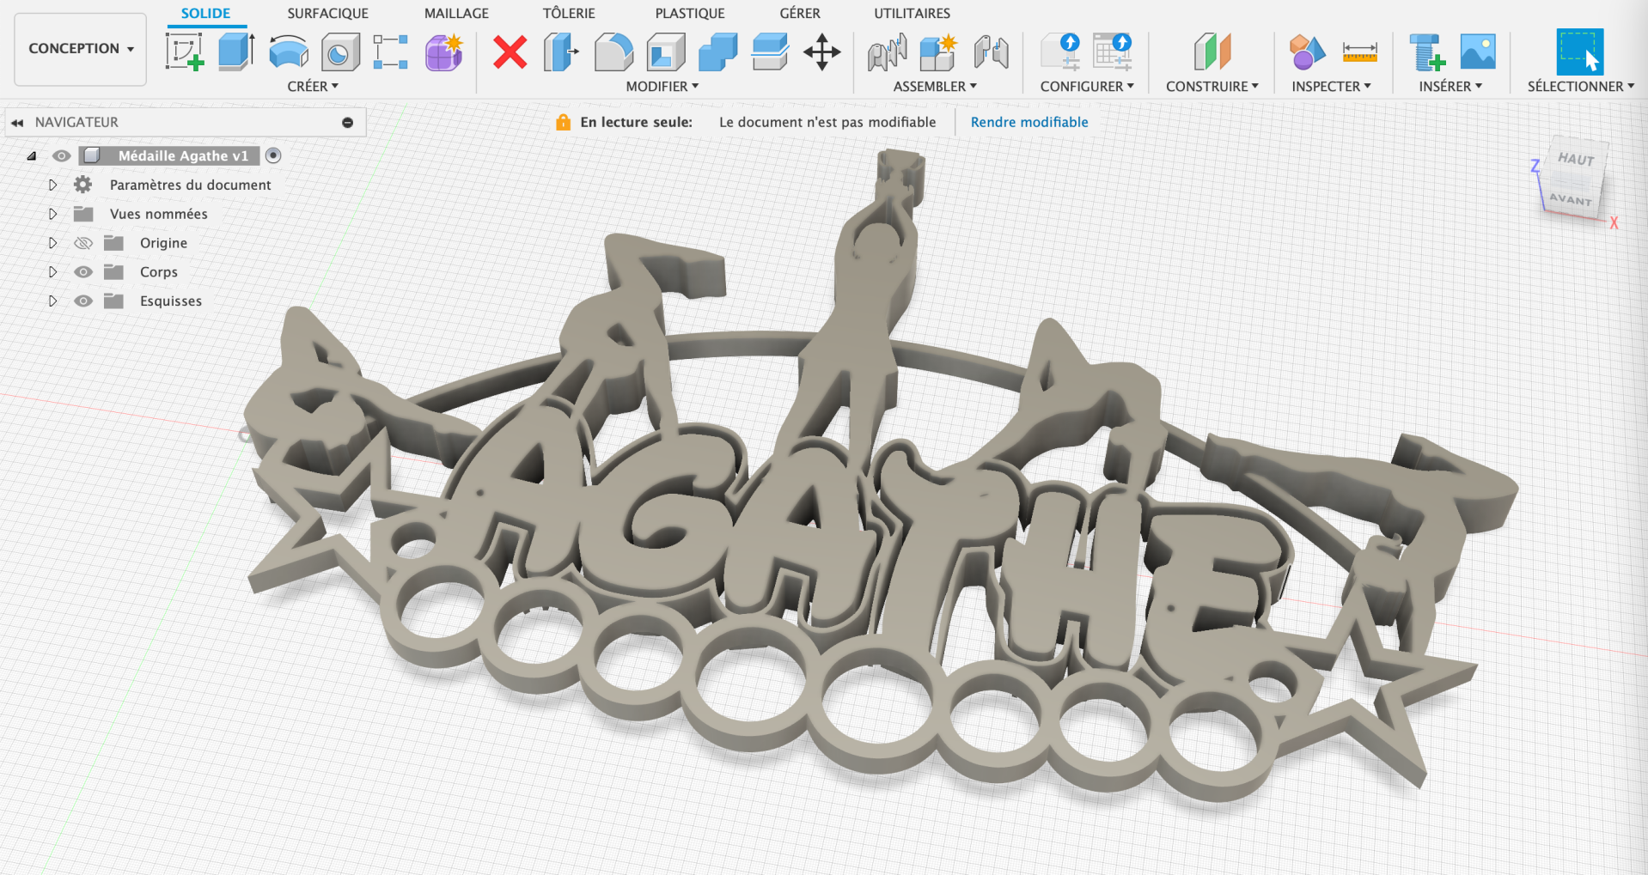
Task: Expand the Origine folder
Action: pos(52,243)
